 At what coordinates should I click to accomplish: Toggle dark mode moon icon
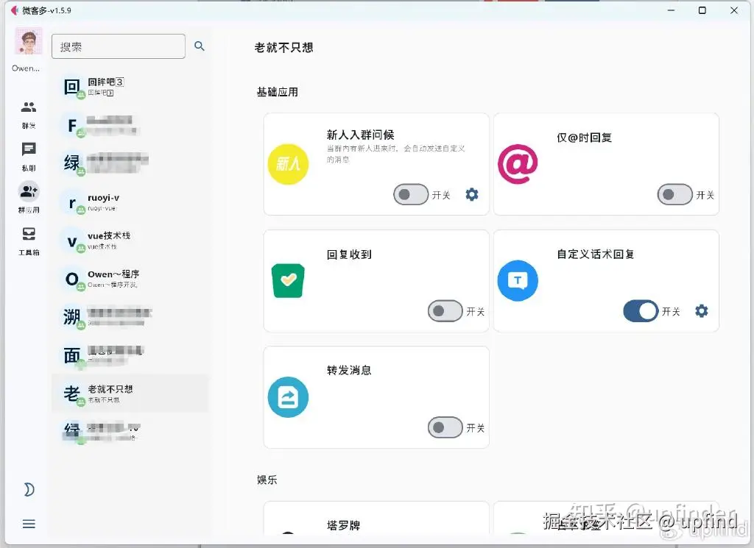[29, 489]
